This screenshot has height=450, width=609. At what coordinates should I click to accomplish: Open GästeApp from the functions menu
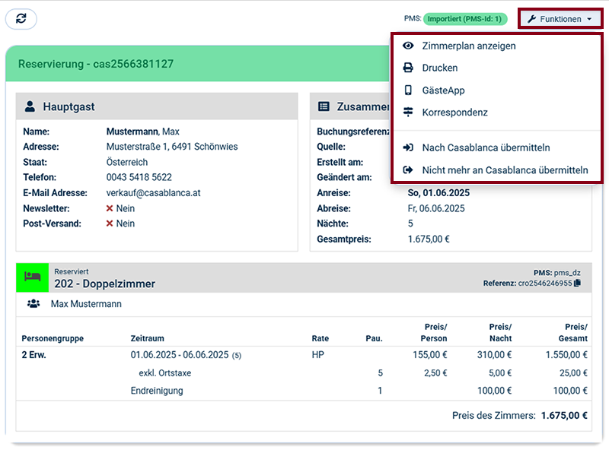443,90
